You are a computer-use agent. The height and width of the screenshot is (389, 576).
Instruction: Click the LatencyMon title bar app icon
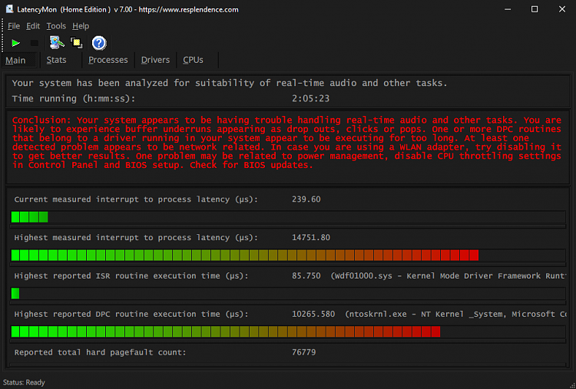point(9,9)
